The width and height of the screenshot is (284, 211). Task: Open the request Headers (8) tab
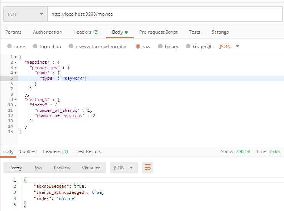86,32
